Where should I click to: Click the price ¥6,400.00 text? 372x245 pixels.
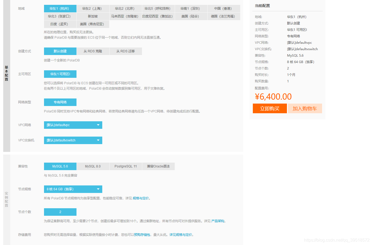(273, 97)
